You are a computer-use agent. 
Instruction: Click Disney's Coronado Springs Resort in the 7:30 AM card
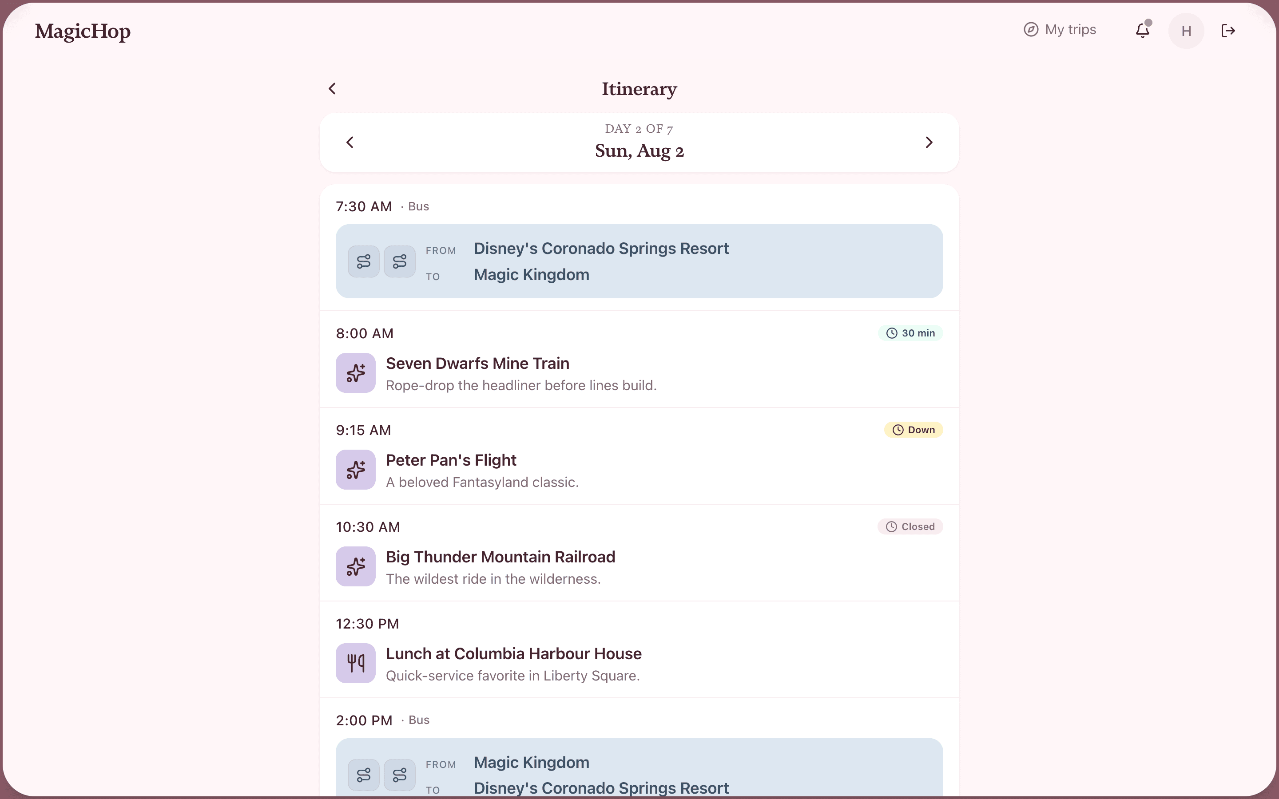[x=601, y=249]
